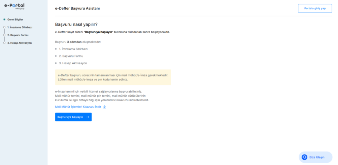Click the e-Defter Başvuru Asistanı header title
This screenshot has width=338, height=165.
(x=77, y=8)
